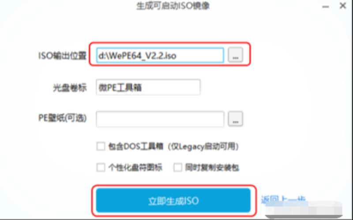Enable the 包含DOS工具箱 checkbox
Screen dimensions: 353x220
[x=101, y=146]
